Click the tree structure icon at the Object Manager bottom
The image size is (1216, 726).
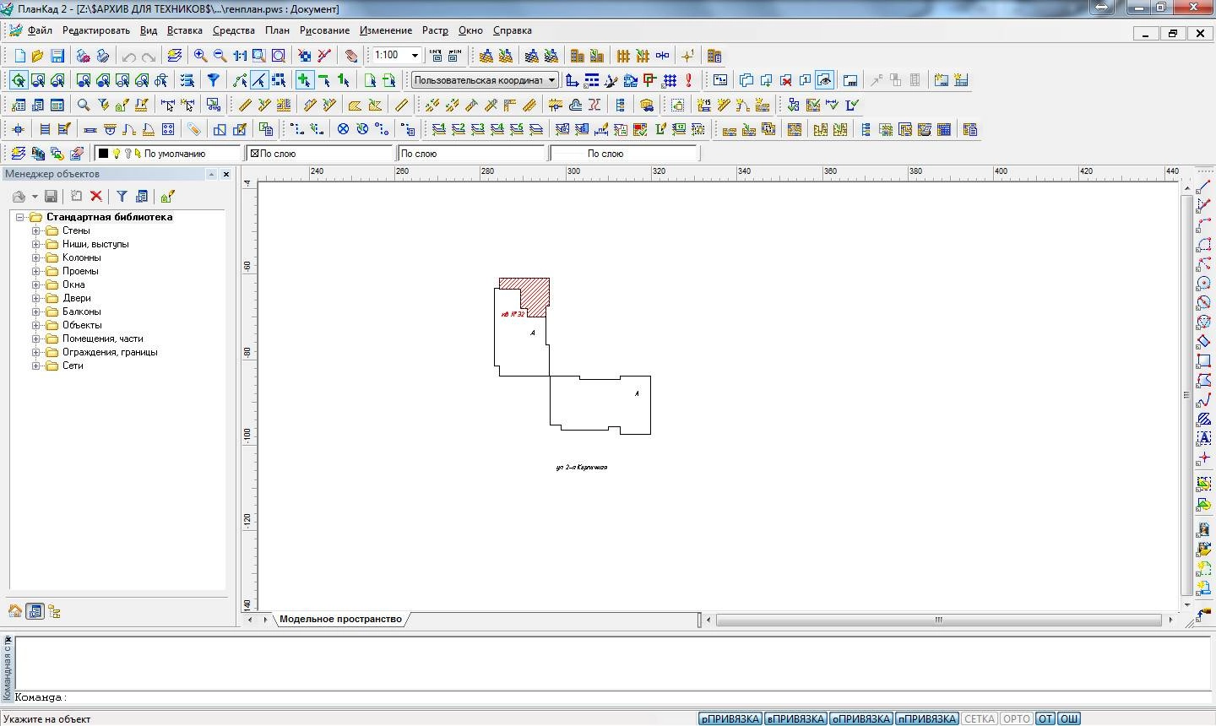click(x=54, y=611)
